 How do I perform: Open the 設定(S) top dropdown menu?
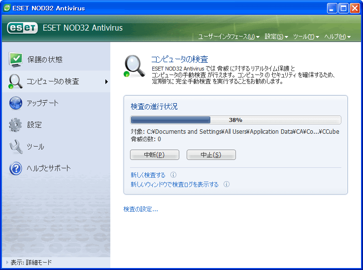coord(276,37)
